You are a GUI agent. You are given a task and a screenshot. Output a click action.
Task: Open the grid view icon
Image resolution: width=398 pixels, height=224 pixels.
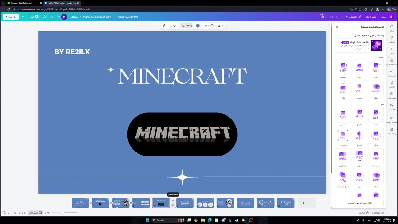point(15,213)
